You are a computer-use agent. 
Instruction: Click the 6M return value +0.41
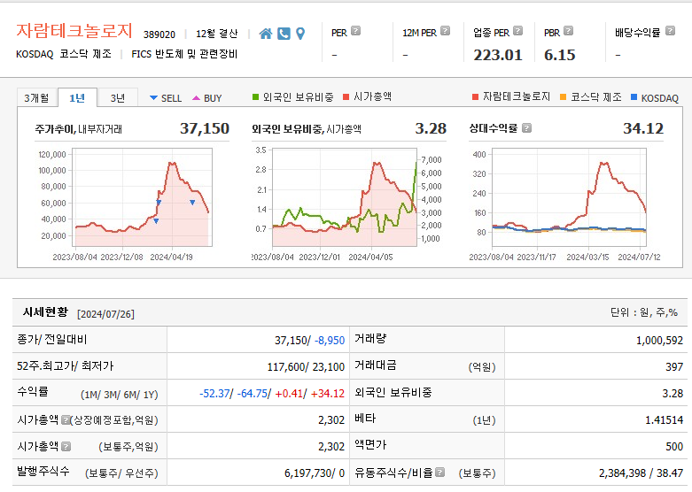click(289, 393)
